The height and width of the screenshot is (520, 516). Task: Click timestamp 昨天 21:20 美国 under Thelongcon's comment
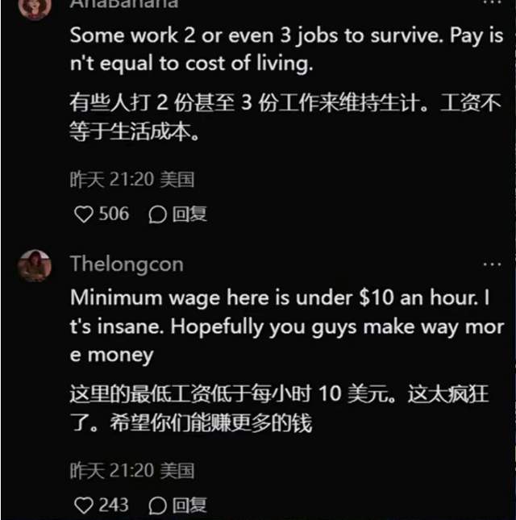(132, 471)
